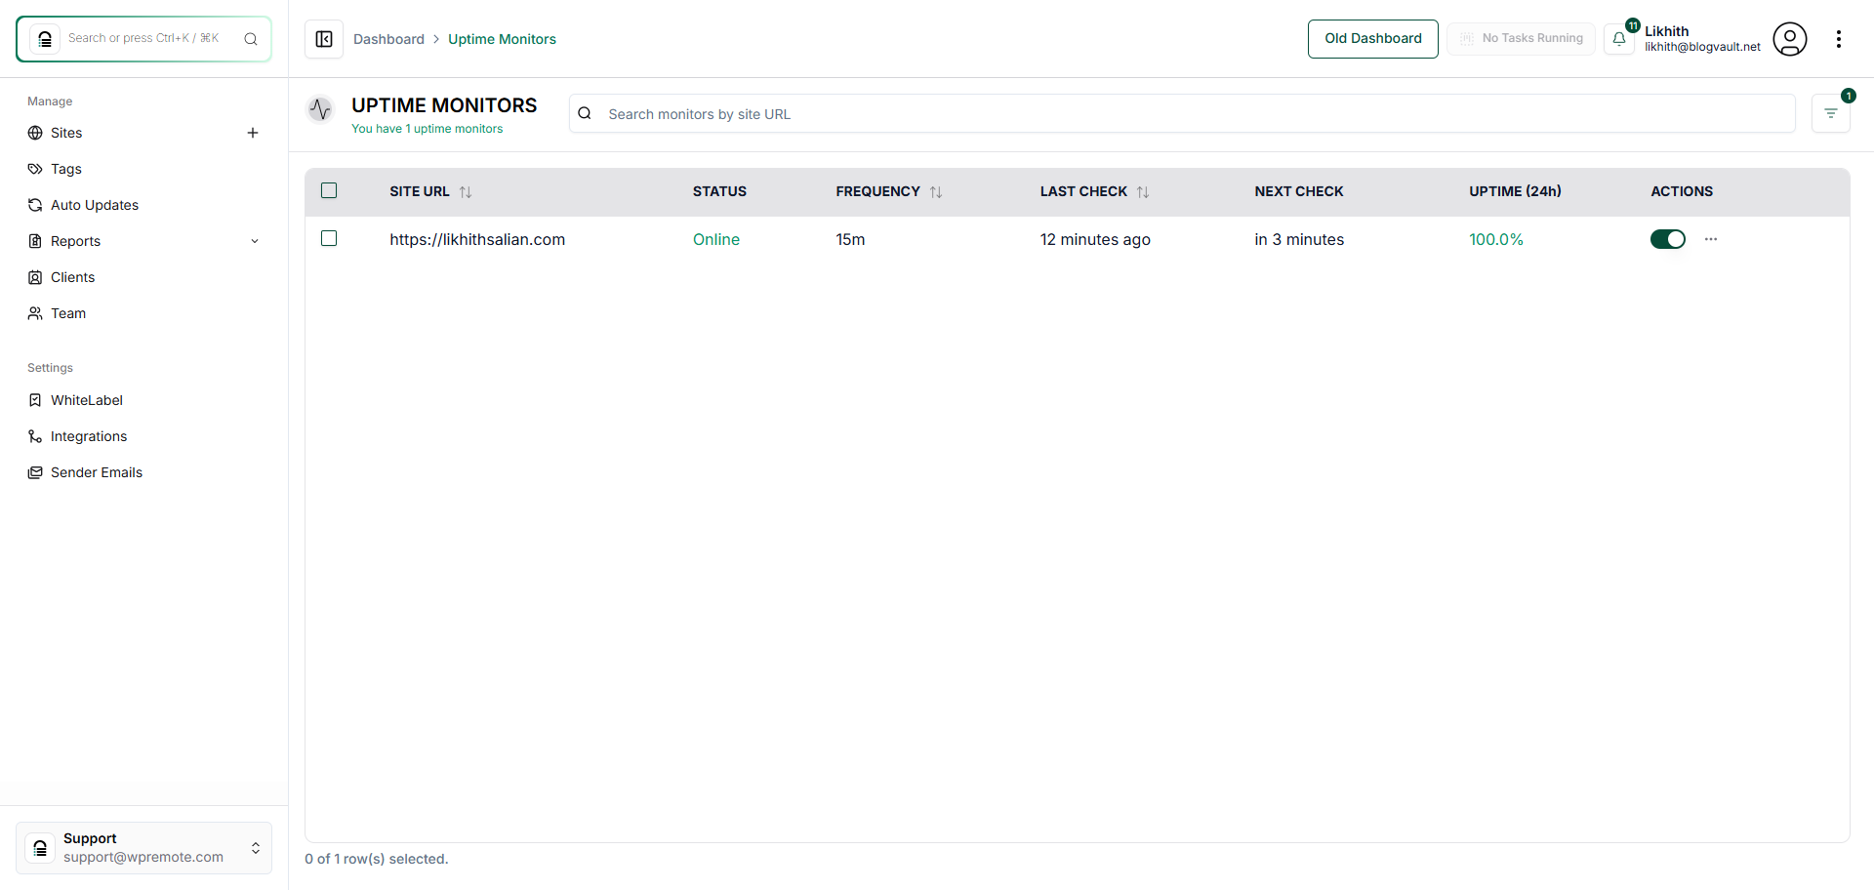Screen dimensions: 1874x890
Task: Check the likithsalian.com row checkbox
Action: click(x=328, y=237)
